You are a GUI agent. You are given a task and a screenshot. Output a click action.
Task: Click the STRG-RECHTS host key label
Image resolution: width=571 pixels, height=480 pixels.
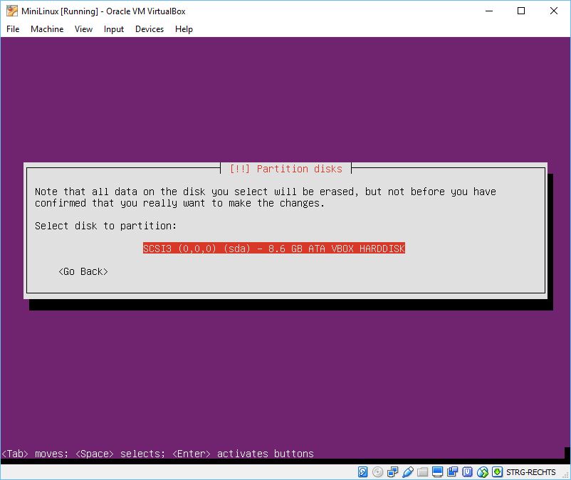[x=531, y=472]
